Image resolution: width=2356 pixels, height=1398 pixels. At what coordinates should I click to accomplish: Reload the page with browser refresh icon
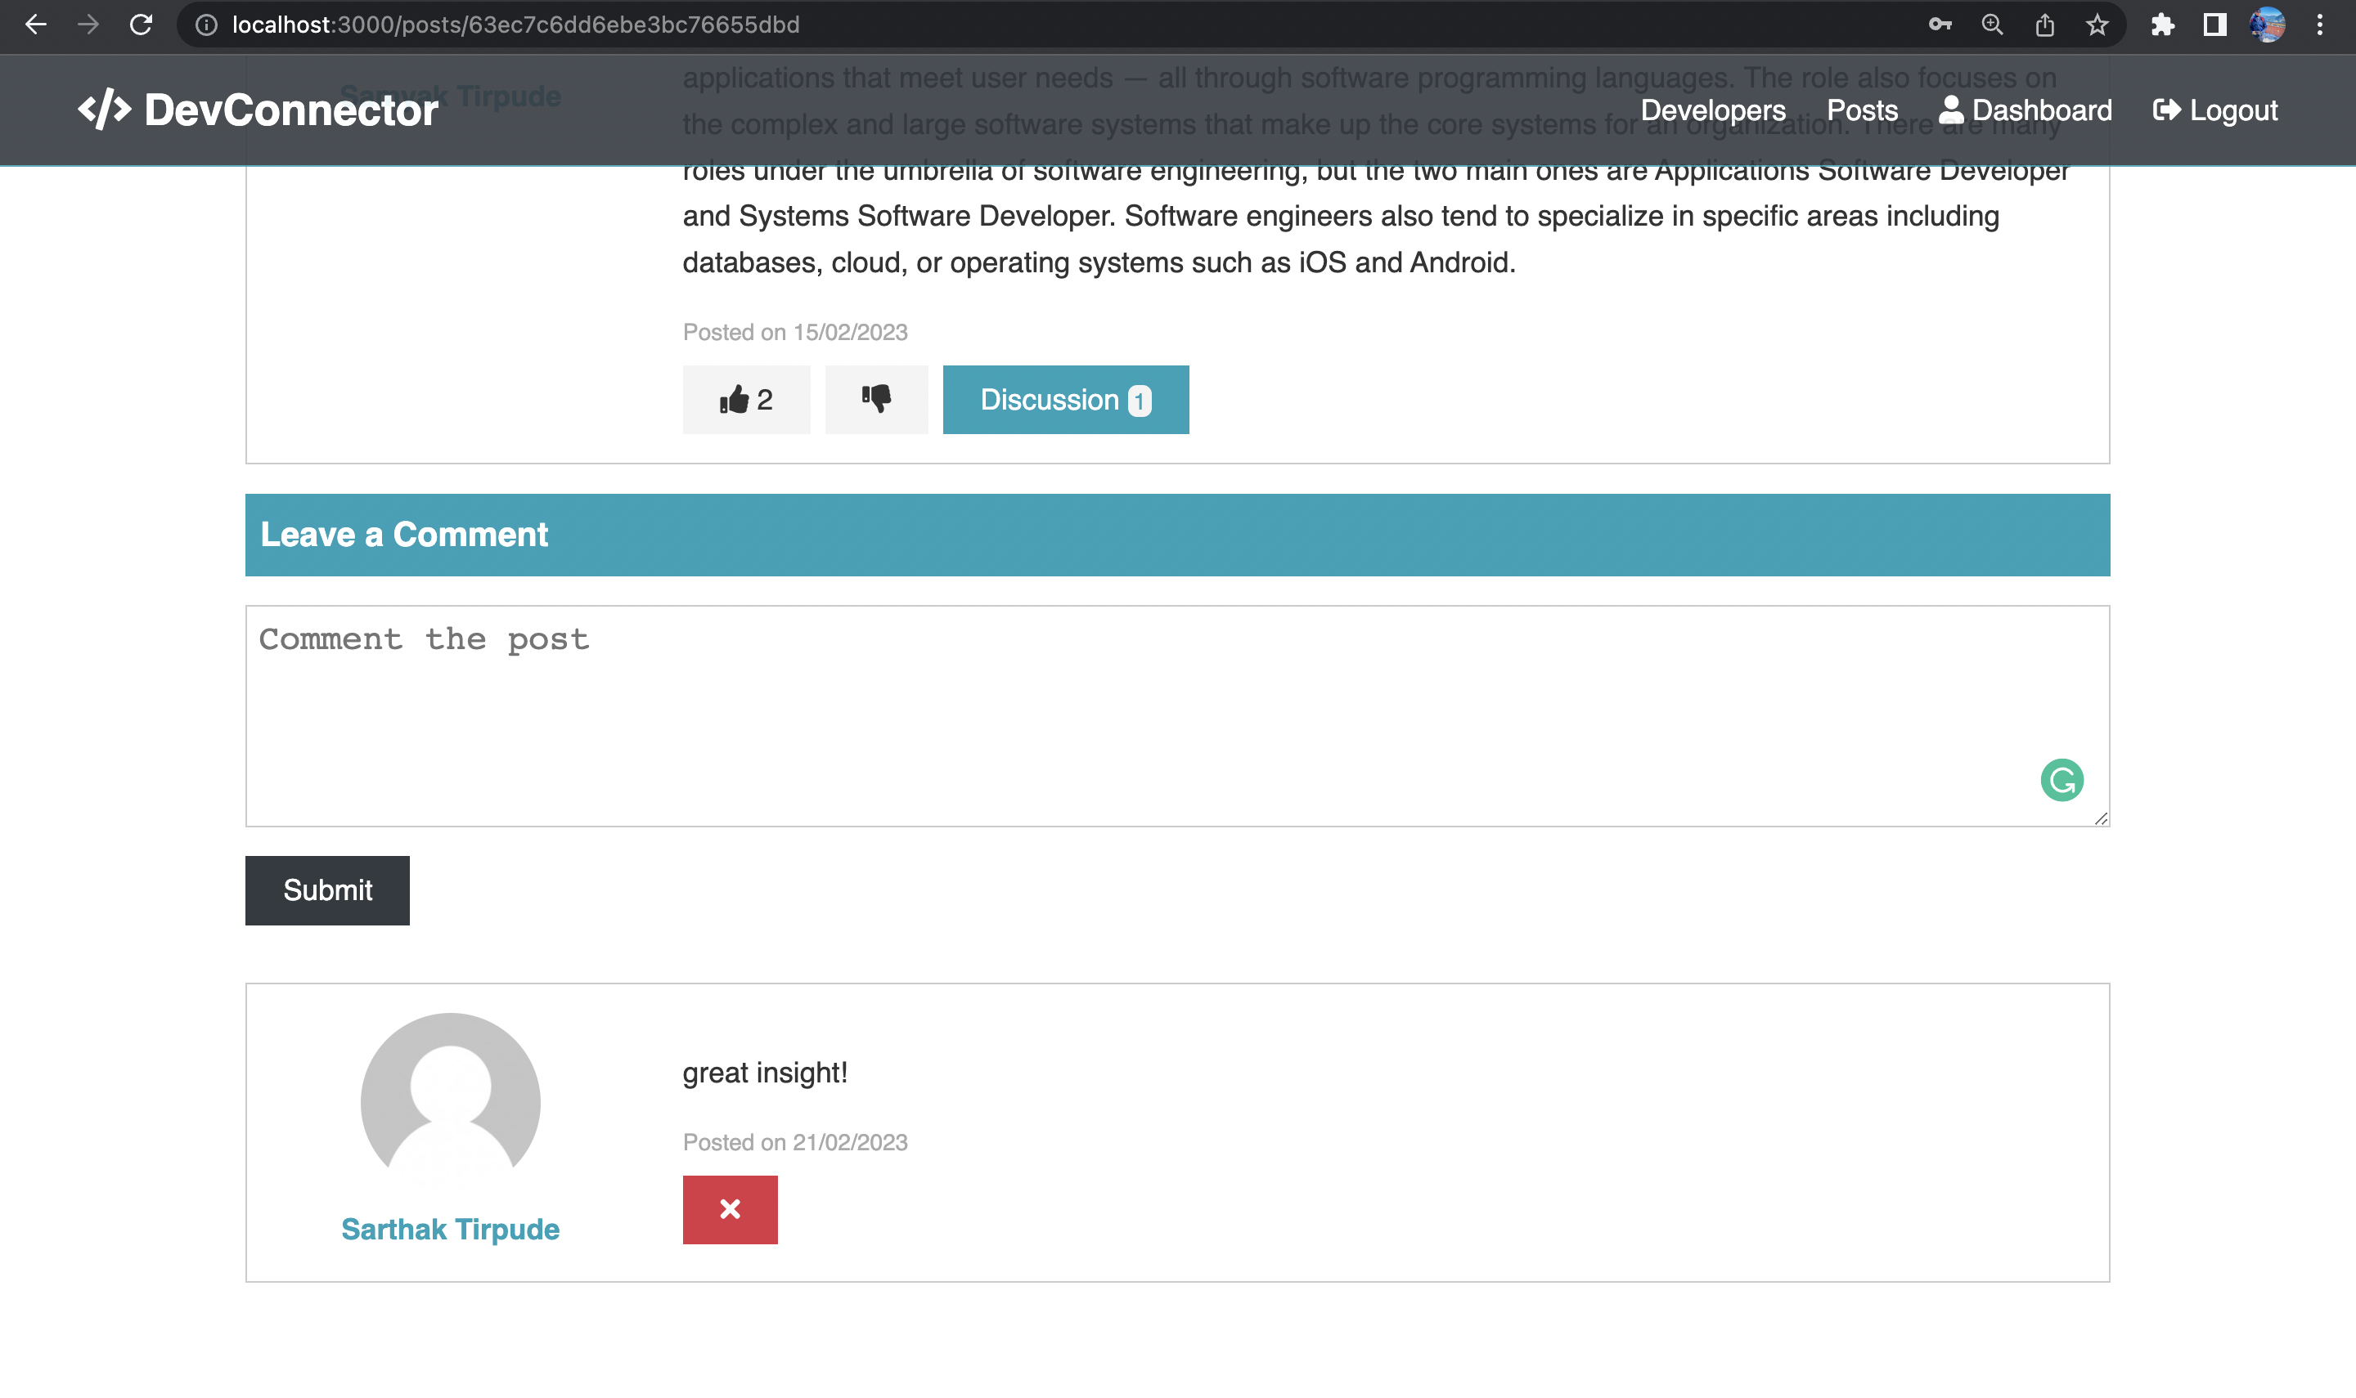point(142,25)
